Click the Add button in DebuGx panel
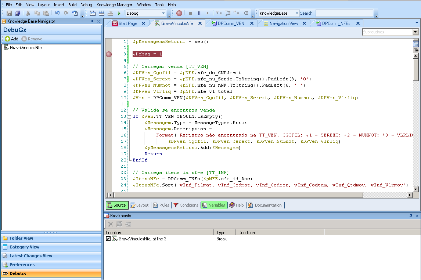This screenshot has width=421, height=280. pyautogui.click(x=11, y=39)
